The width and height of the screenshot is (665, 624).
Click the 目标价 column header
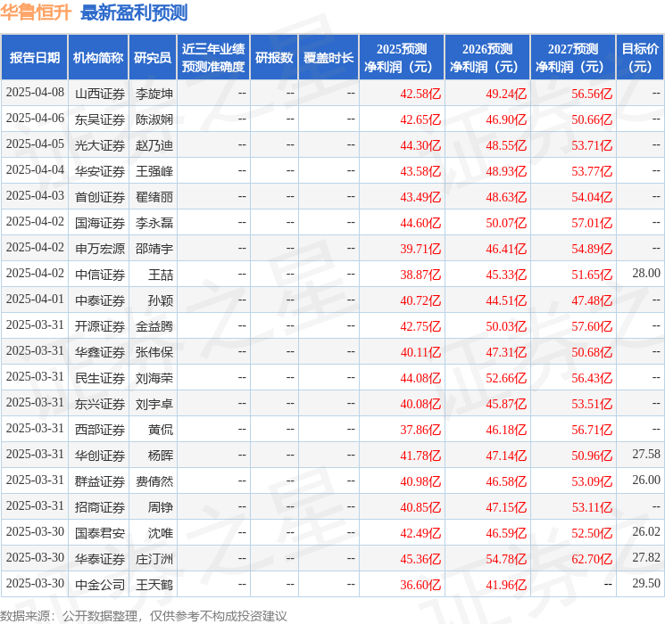click(x=640, y=57)
